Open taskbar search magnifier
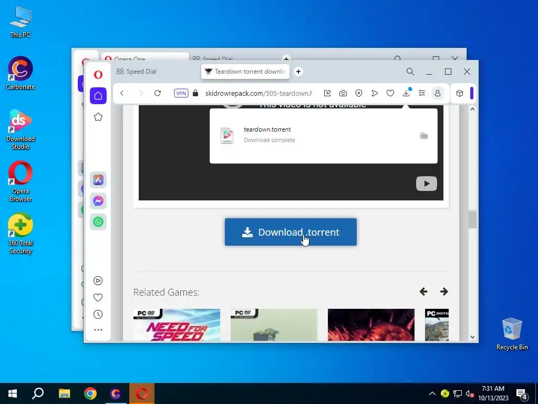The width and height of the screenshot is (538, 404). [38, 393]
